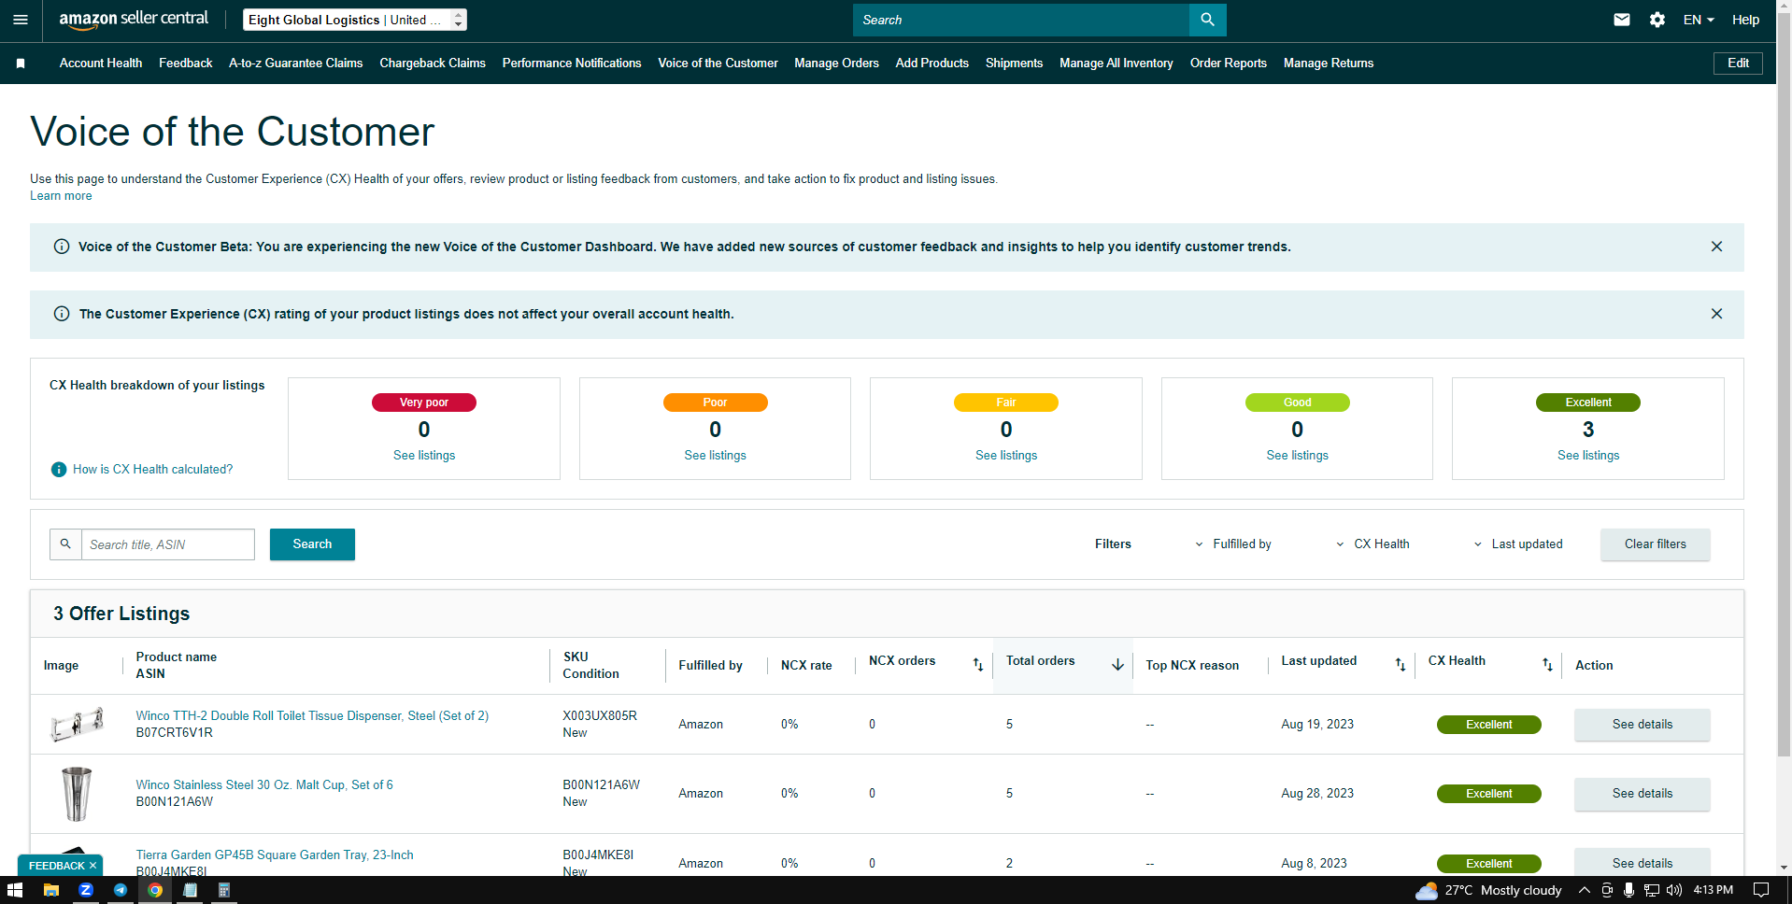
Task: Open Chargeback Claims
Action: 433,64
